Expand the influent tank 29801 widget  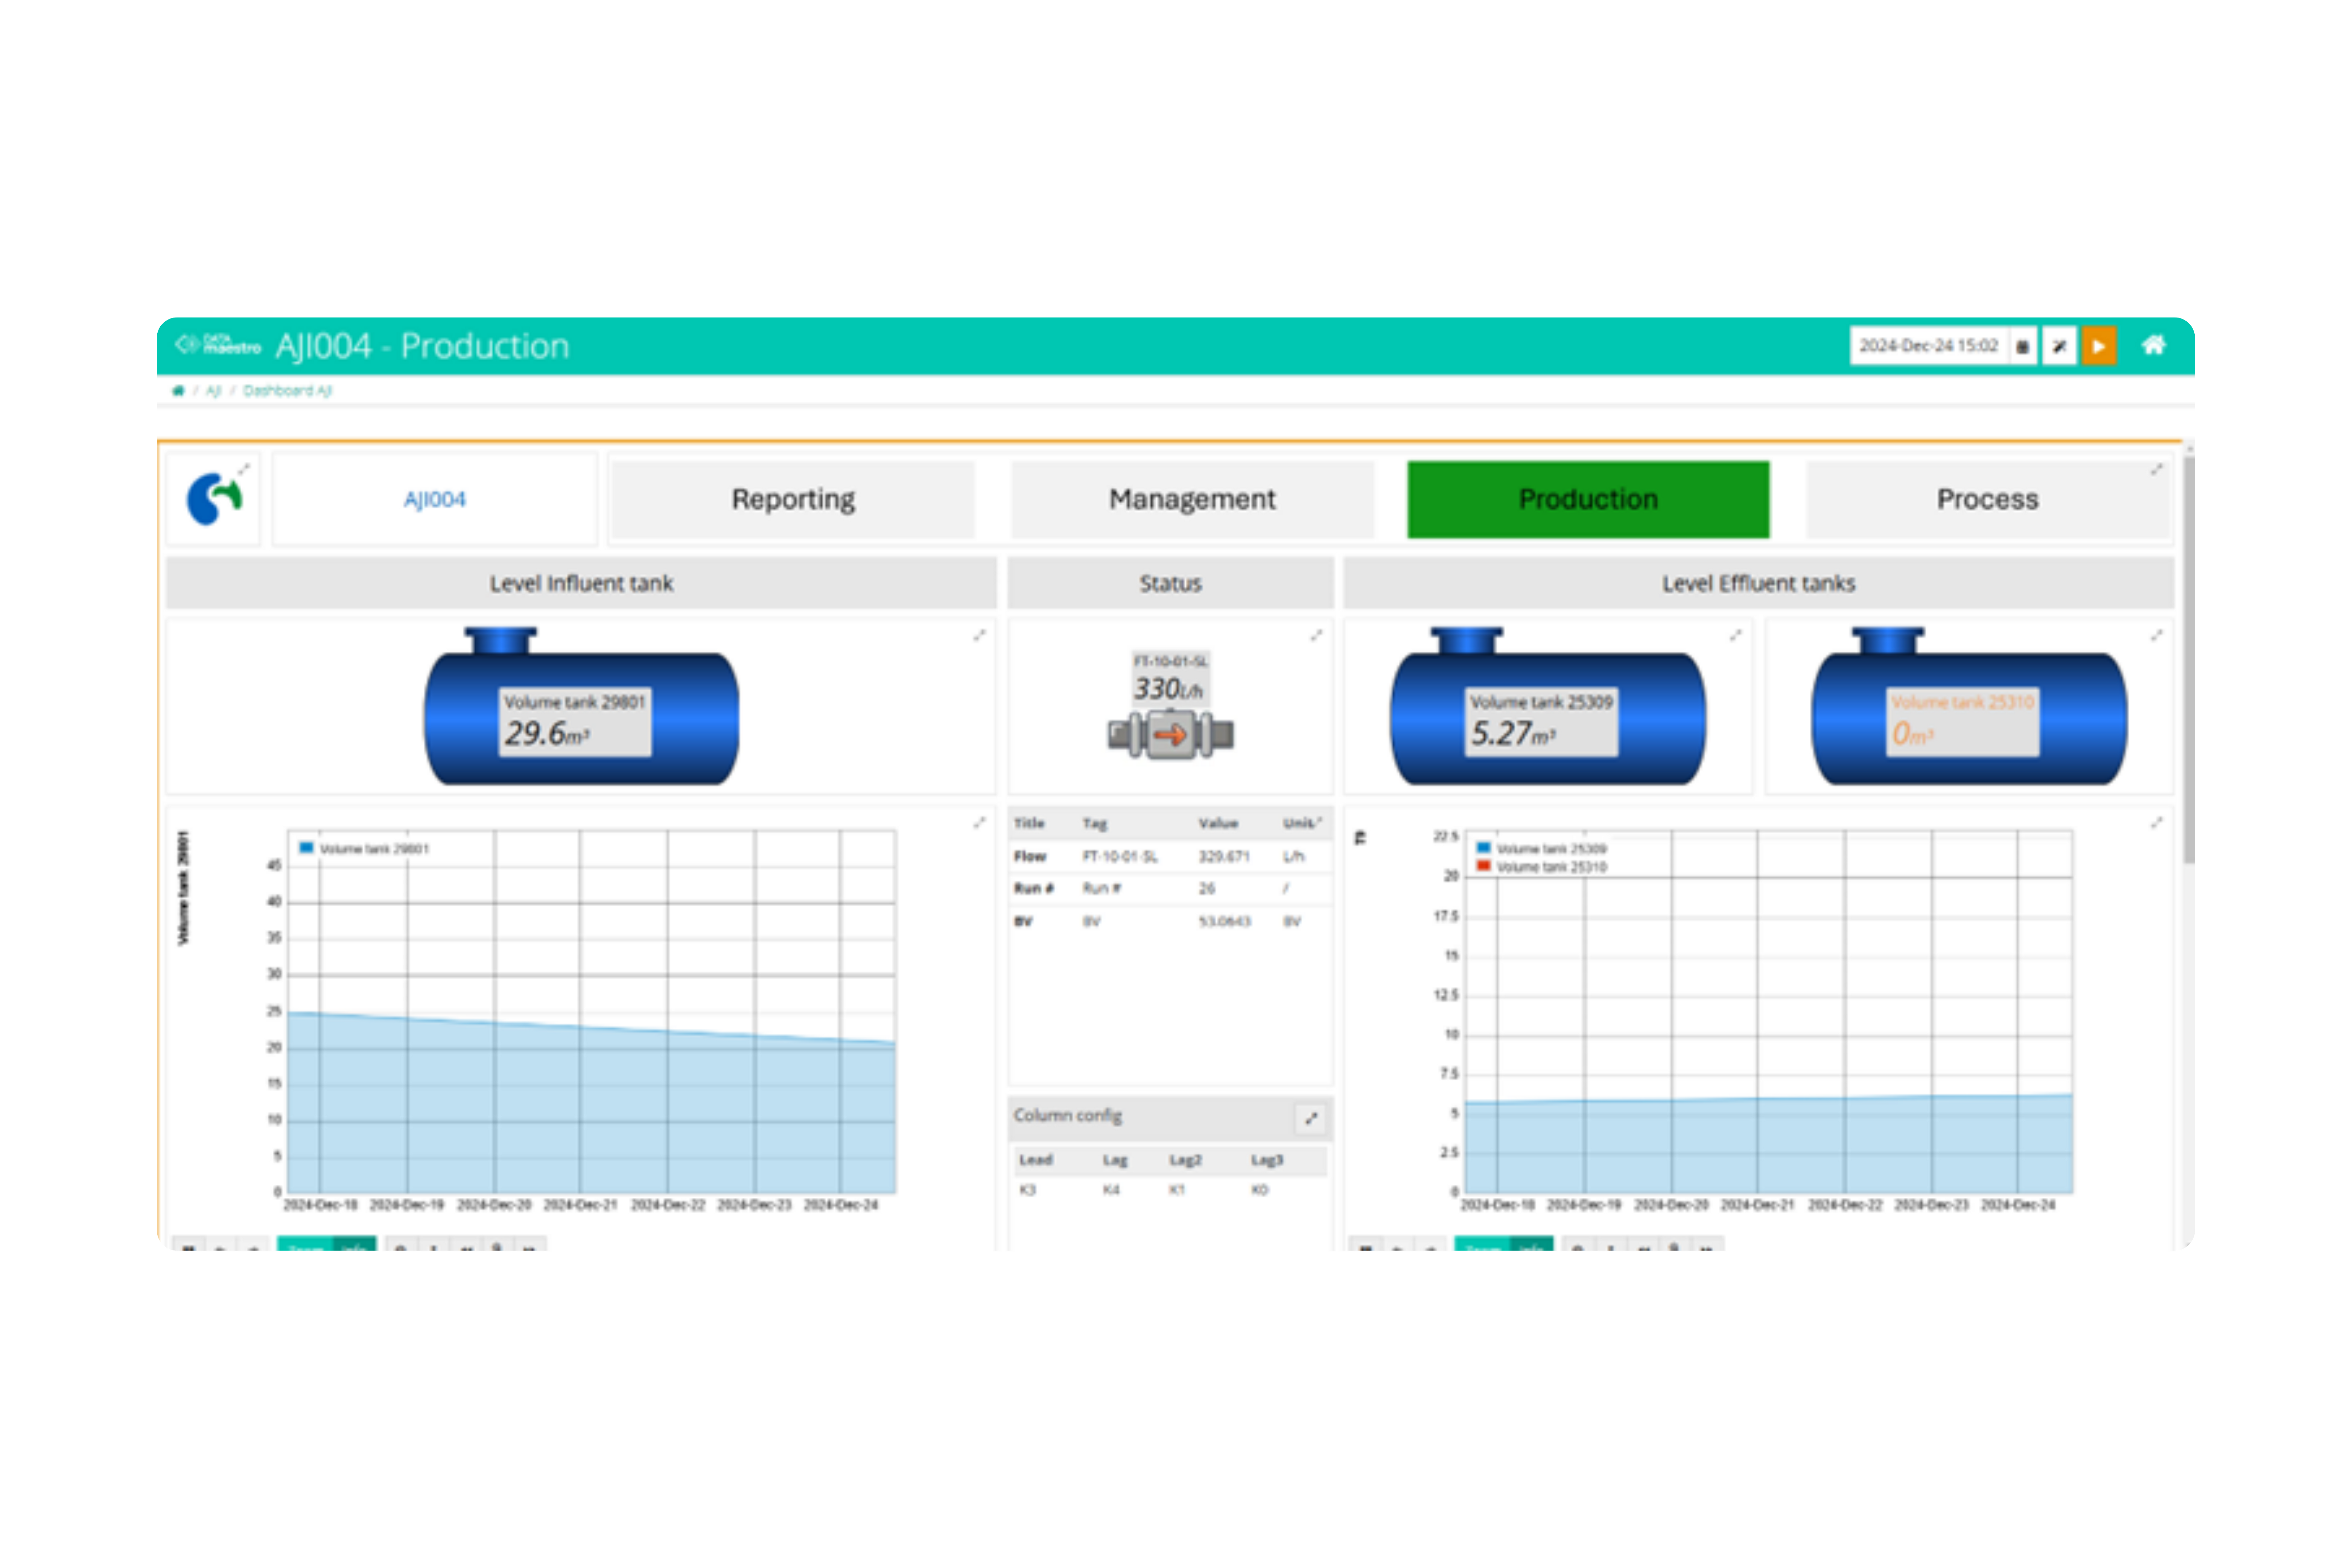coord(980,635)
